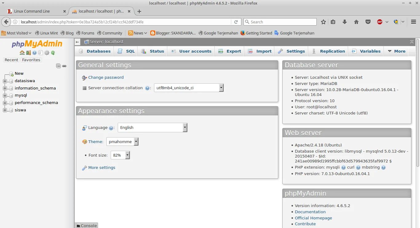Show bookmarks list icon in Firefox toolbar
The width and height of the screenshot is (420, 228).
[333, 22]
